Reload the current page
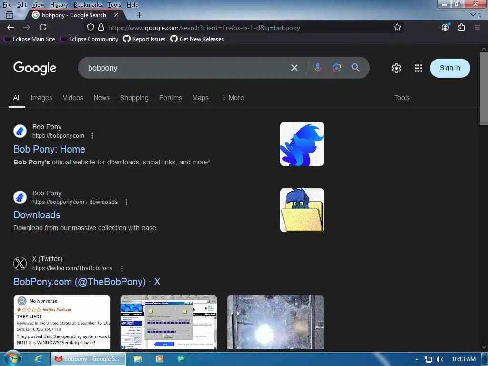Viewport: 488px width, 366px height. click(43, 27)
